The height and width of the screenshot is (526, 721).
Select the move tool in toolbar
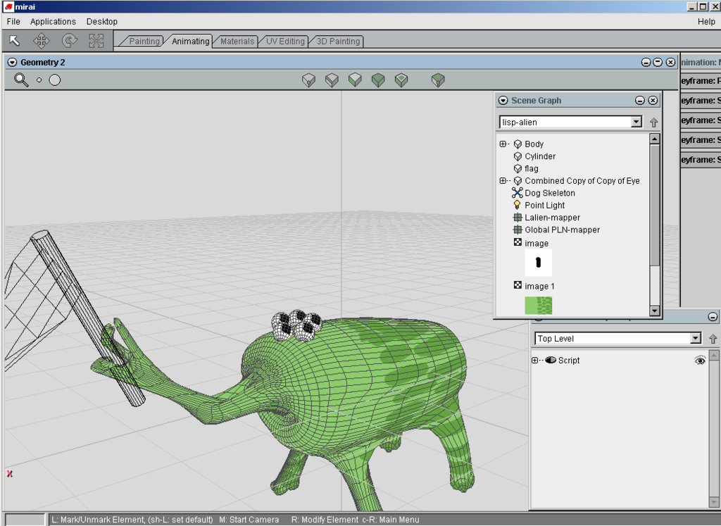click(x=42, y=41)
